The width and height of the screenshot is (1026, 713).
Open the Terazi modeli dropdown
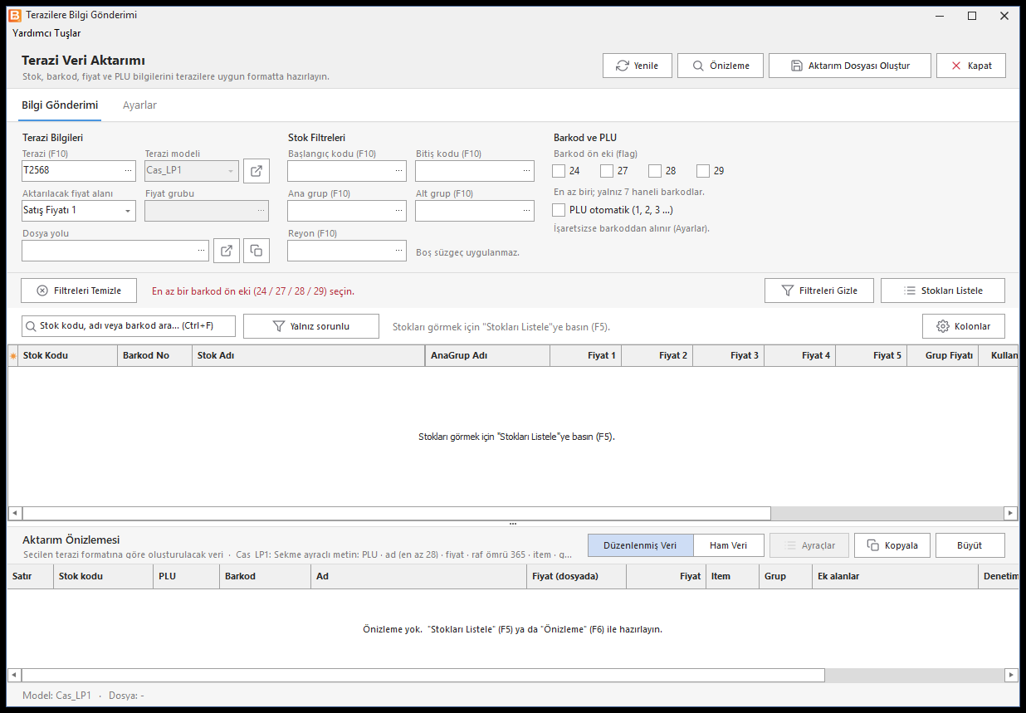point(230,171)
